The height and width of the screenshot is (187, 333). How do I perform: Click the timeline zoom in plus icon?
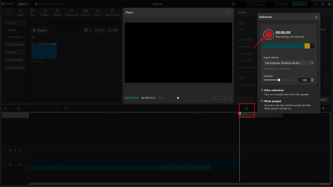[x=328, y=108]
